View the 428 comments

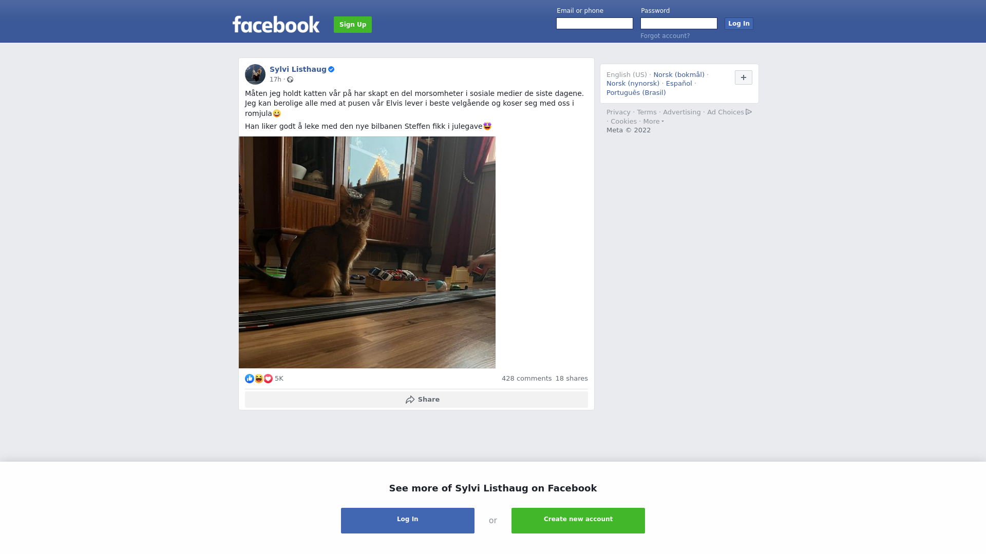click(526, 379)
